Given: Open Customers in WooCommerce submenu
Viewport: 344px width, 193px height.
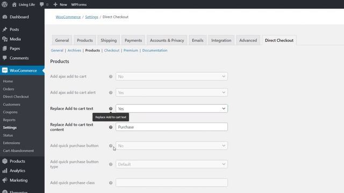Looking at the screenshot, I should pos(12,105).
